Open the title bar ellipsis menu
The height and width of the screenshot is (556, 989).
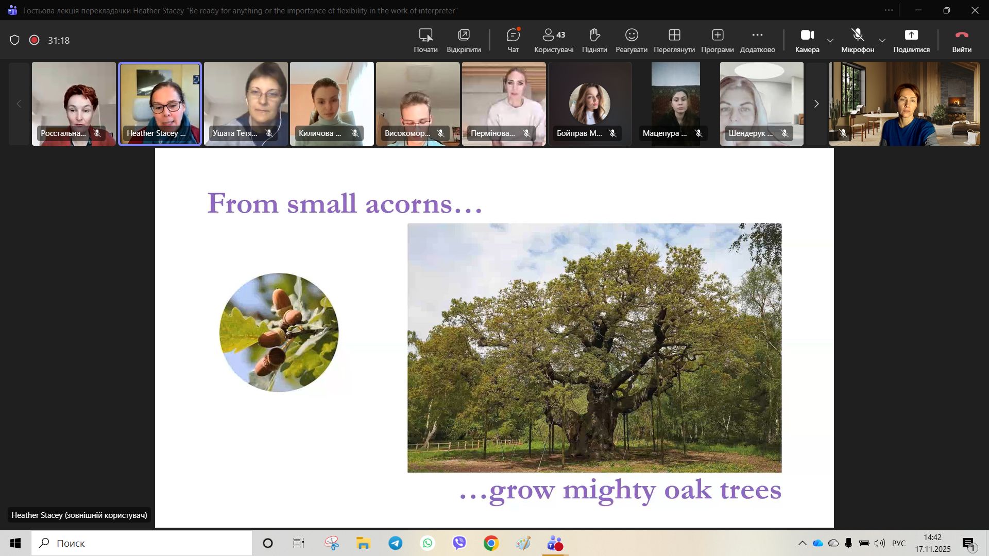[889, 10]
